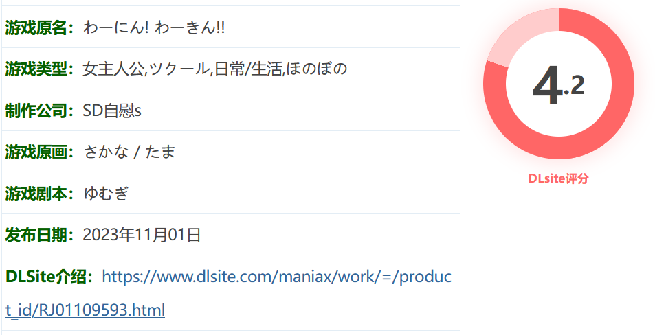655x335 pixels.
Task: Click the scenario writer name ゆむぎ
Action: point(106,194)
